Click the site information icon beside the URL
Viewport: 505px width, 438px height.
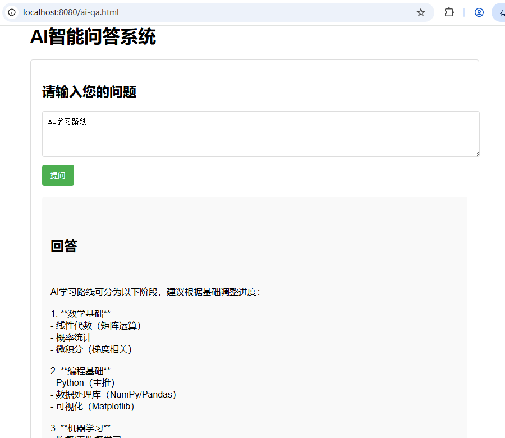(12, 12)
